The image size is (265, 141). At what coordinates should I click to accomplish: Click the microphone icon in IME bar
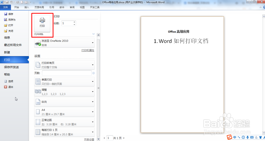pyautogui.click(x=248, y=137)
